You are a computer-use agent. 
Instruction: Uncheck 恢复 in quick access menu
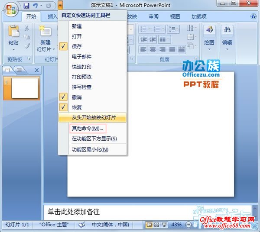pyautogui.click(x=93, y=107)
